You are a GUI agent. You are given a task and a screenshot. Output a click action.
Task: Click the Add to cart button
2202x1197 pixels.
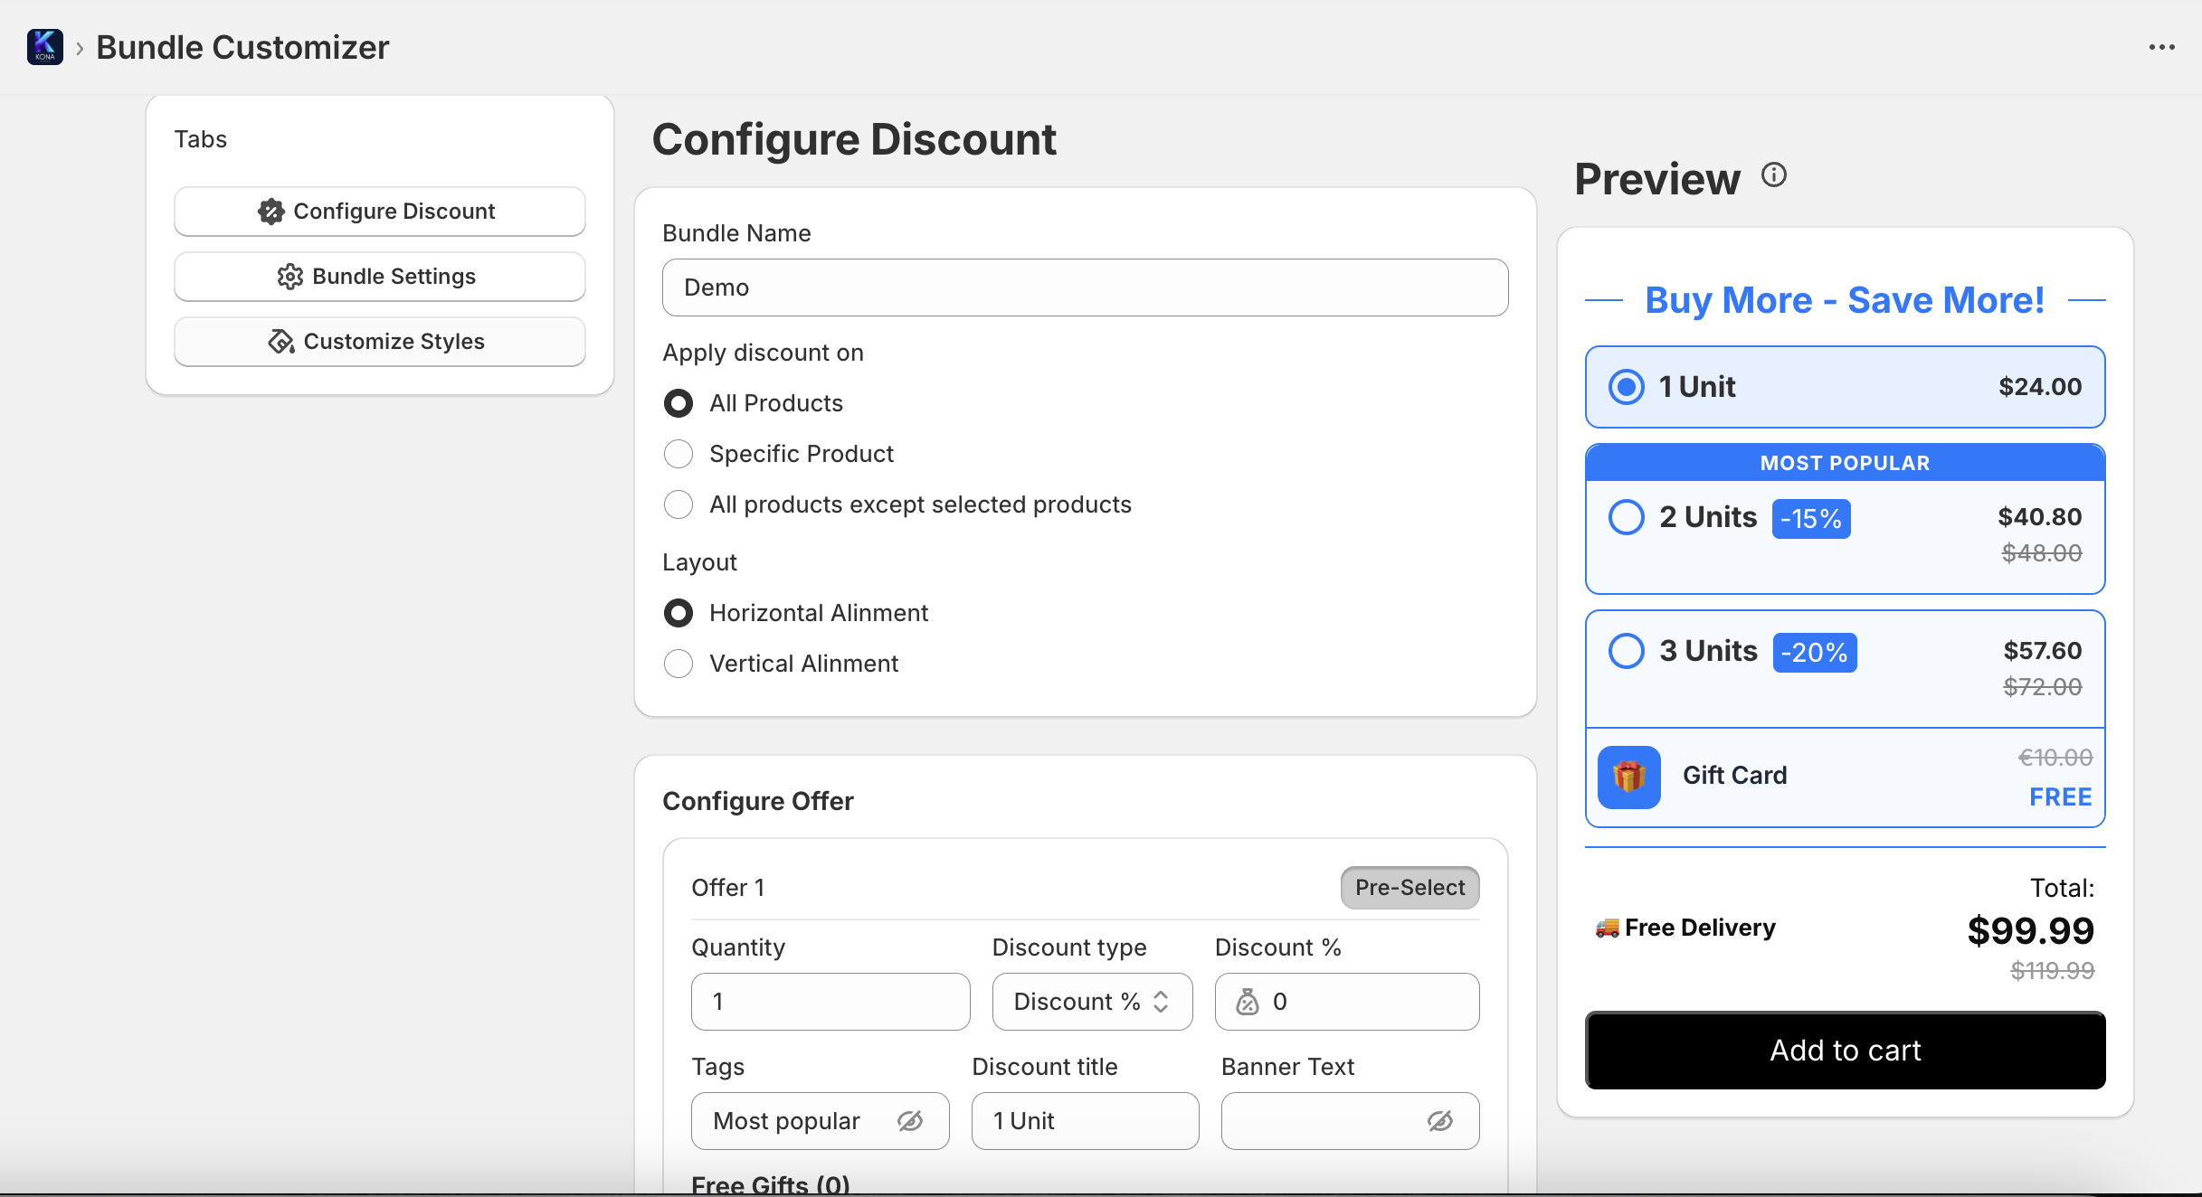[x=1845, y=1051]
